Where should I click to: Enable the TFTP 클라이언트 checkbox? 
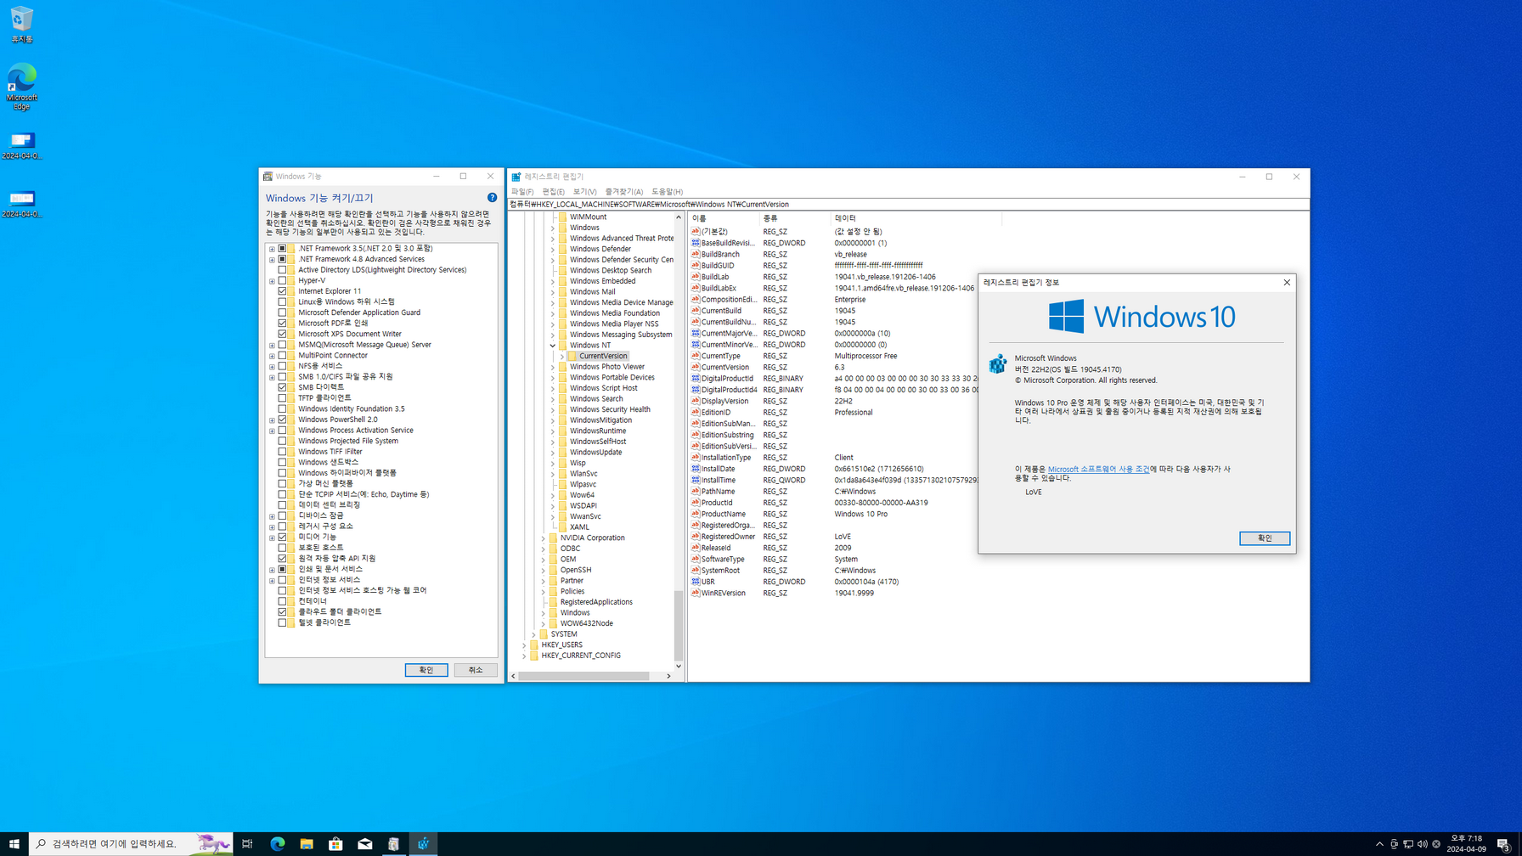click(x=283, y=397)
